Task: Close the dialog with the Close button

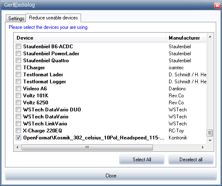Action: pos(111,176)
